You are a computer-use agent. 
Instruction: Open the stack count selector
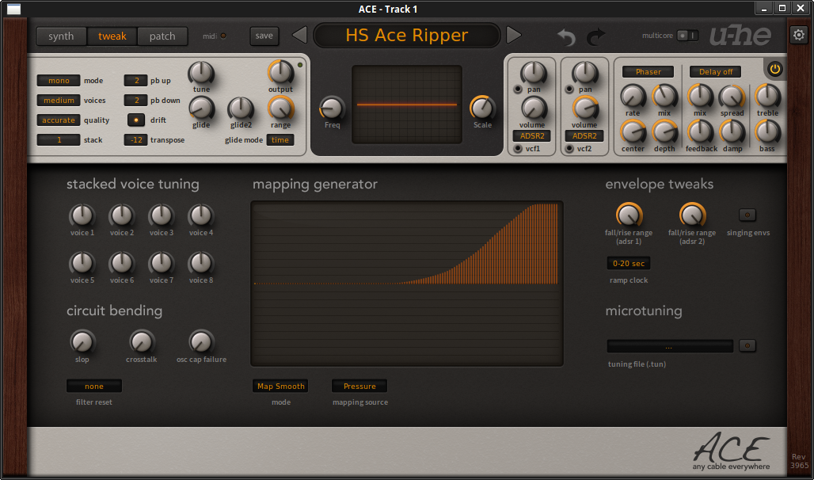(x=59, y=139)
